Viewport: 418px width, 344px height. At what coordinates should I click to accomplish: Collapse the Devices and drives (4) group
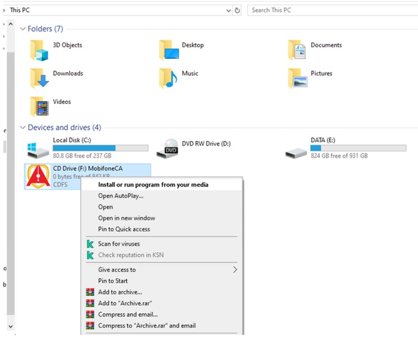pos(23,127)
